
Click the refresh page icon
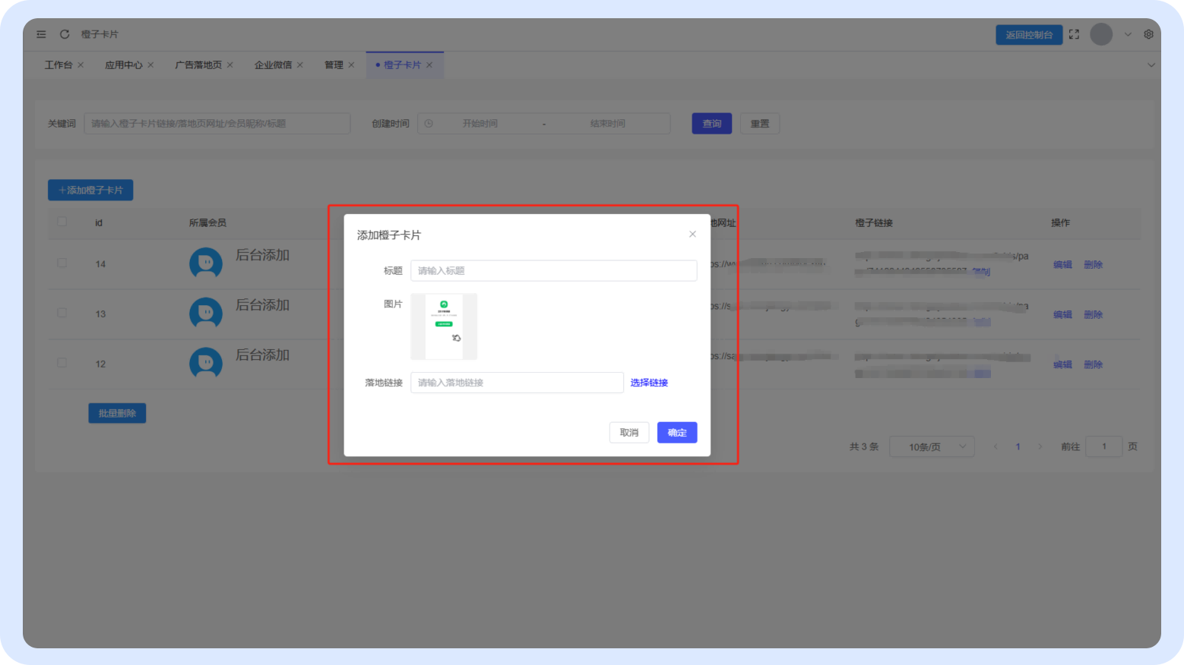(x=65, y=34)
